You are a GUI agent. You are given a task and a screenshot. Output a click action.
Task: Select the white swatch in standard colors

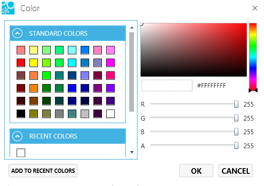point(110,114)
